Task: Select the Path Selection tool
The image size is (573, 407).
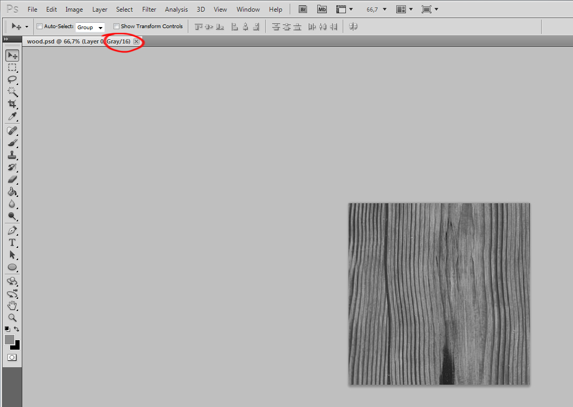Action: (12, 255)
